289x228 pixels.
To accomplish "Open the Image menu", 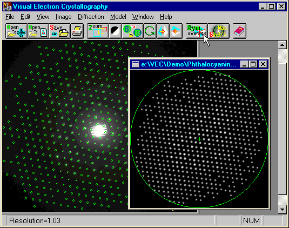I will (x=64, y=17).
